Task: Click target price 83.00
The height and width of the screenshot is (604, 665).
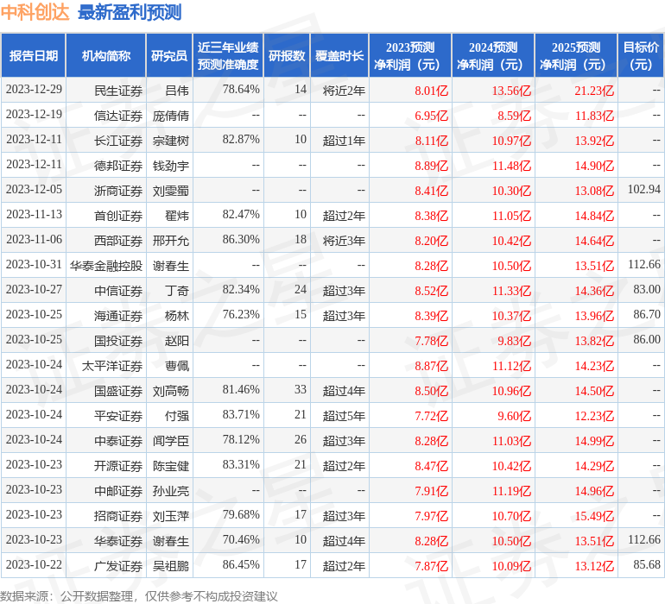Action: [647, 289]
